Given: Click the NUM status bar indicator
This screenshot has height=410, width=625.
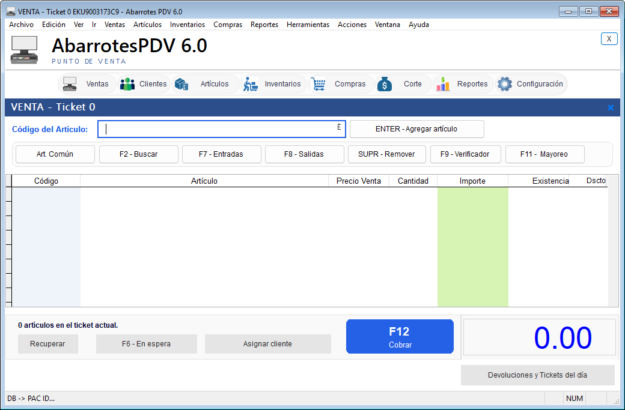Looking at the screenshot, I should [x=575, y=399].
